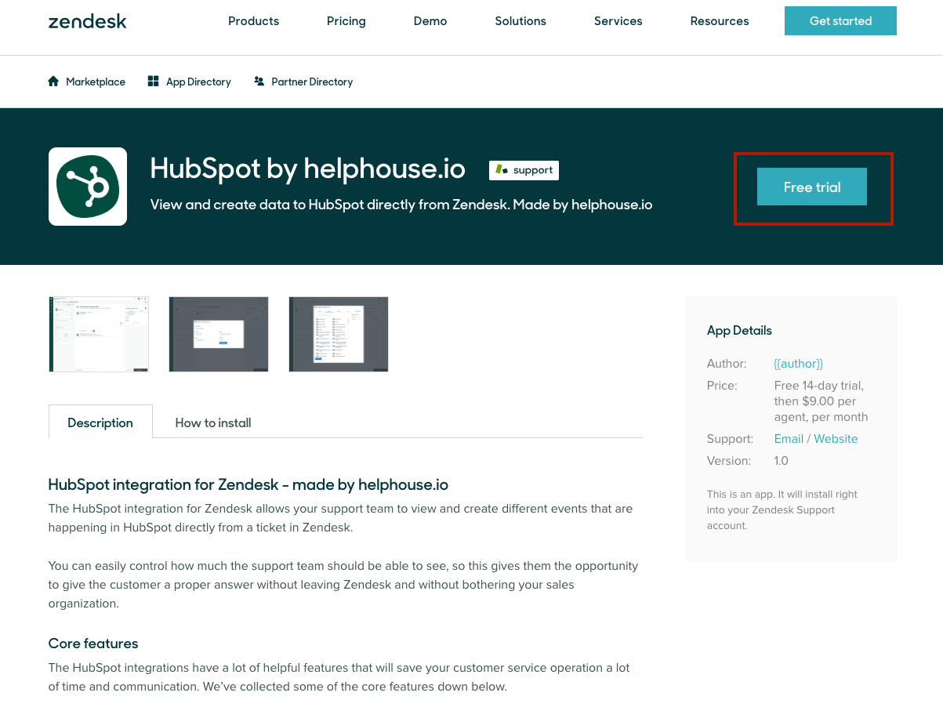
Task: Click the "HubSpot by helphouse.io" title
Action: pos(307,169)
